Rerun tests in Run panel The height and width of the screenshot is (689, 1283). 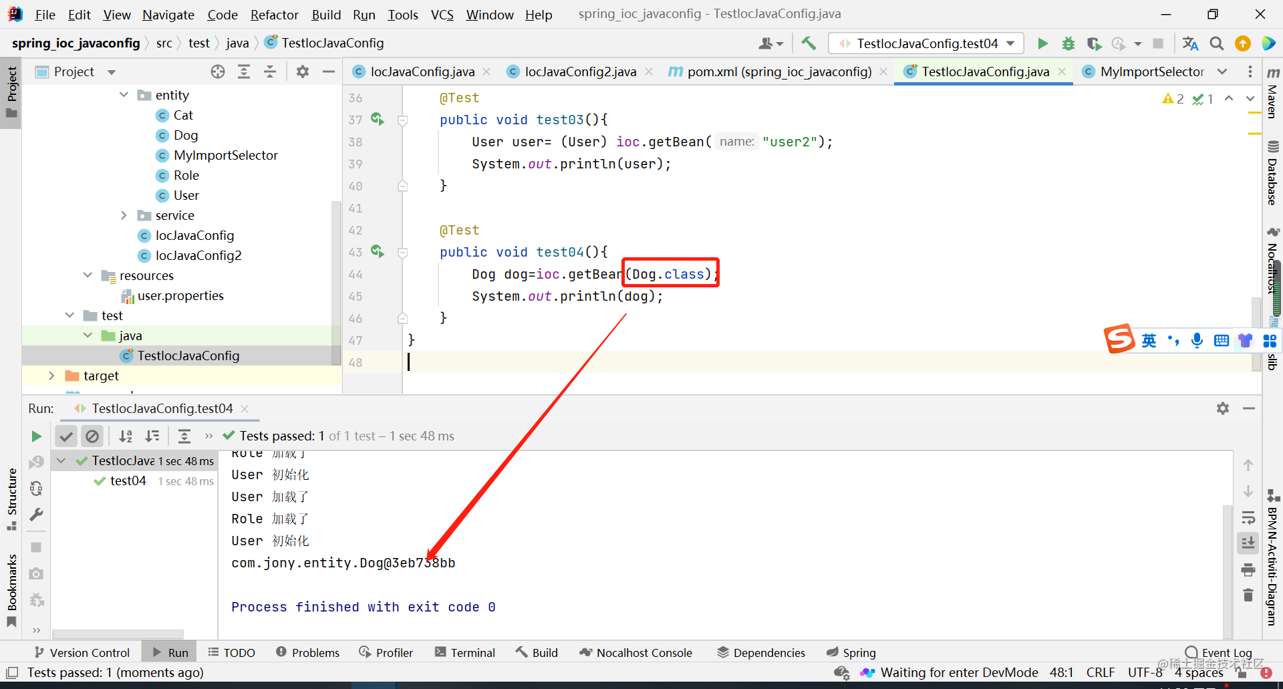(x=36, y=436)
